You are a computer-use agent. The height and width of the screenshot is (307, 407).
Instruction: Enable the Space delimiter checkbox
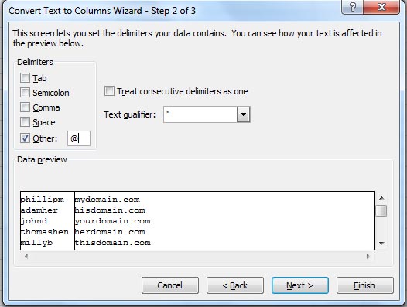click(x=25, y=121)
